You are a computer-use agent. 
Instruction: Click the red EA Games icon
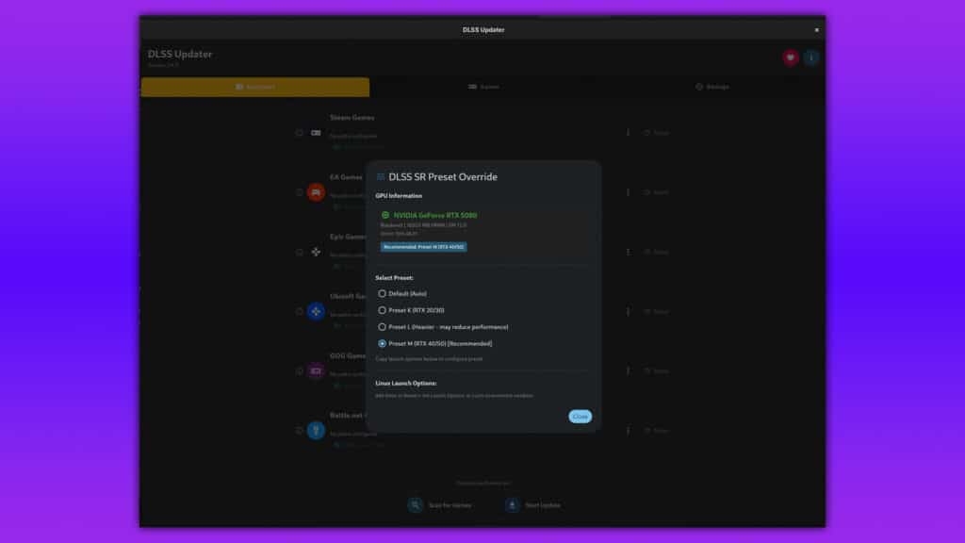point(316,192)
